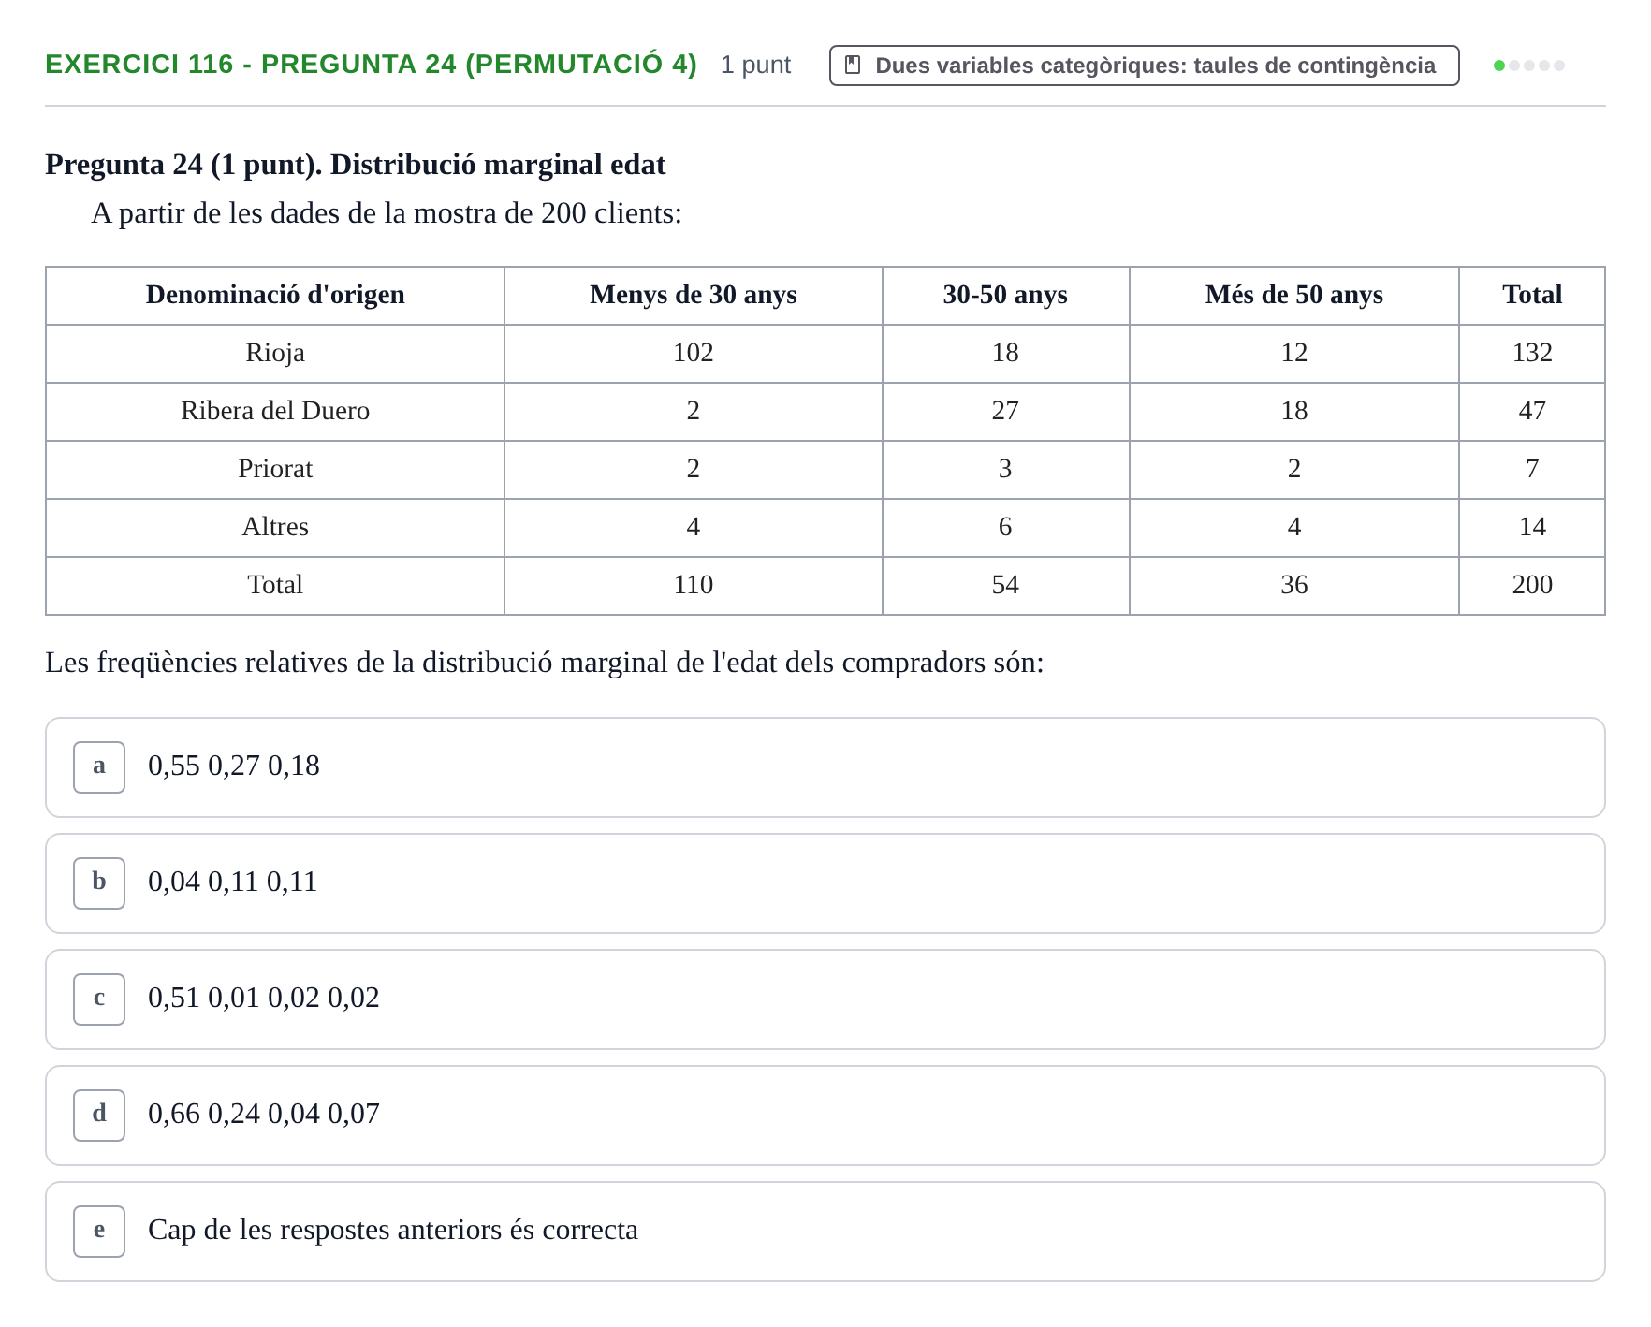Select answer option a: 0,55 0,27 0,18

(x=825, y=767)
